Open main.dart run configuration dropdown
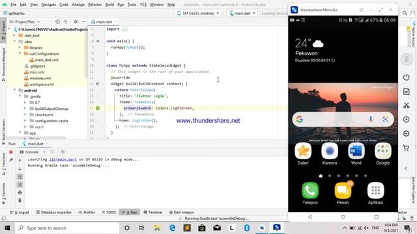Screen dimensions: 417x234 pyautogui.click(x=242, y=13)
